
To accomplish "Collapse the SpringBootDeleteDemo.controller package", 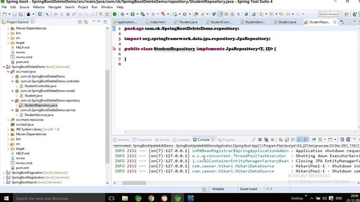I will [12, 81].
